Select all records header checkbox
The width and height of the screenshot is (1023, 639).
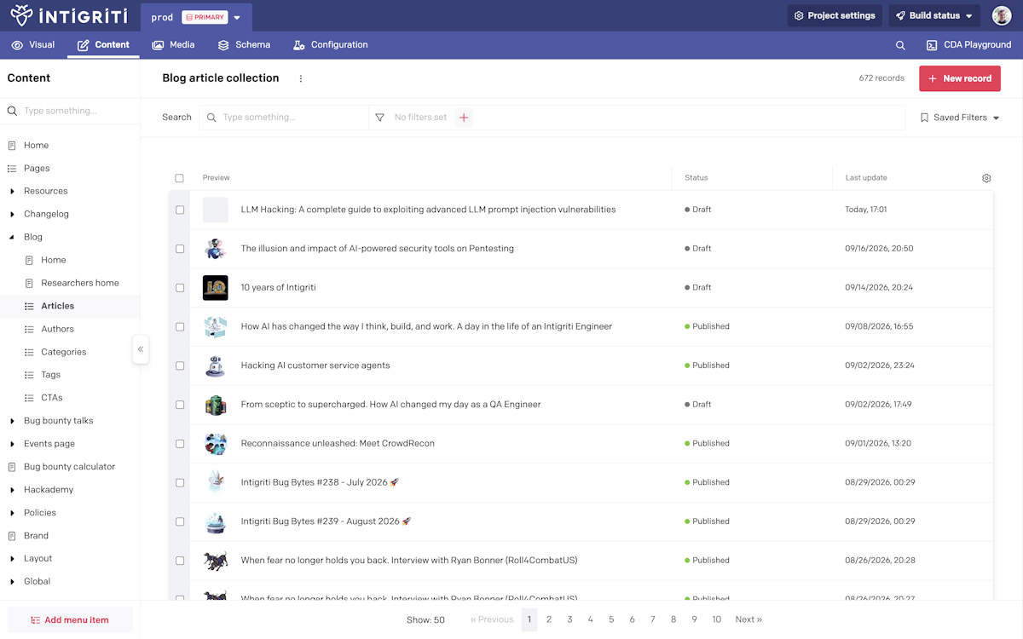coord(179,178)
